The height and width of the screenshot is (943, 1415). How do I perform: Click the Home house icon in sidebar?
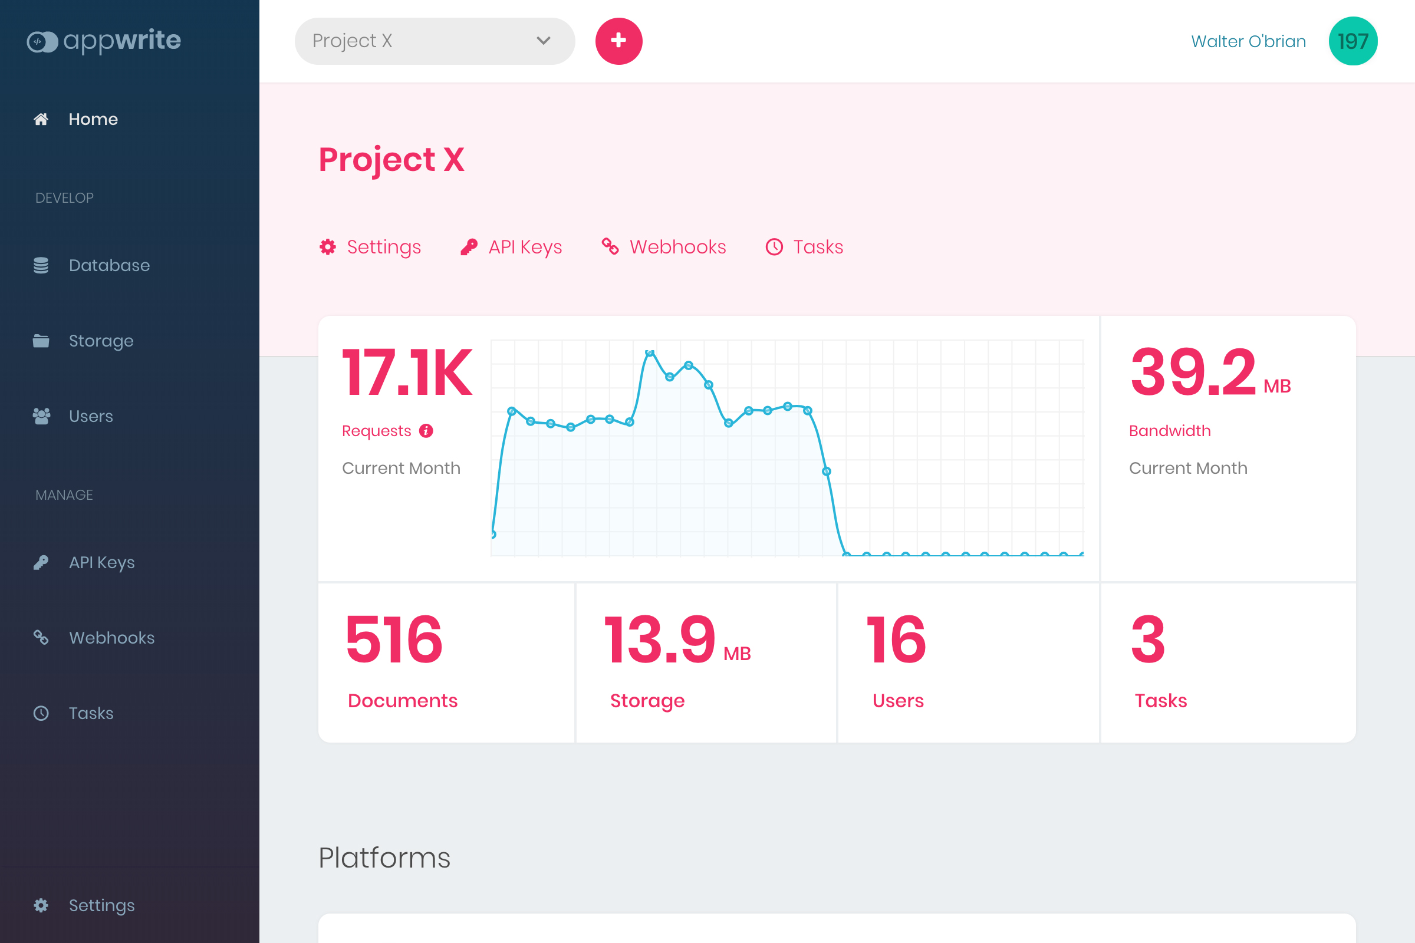tap(41, 119)
